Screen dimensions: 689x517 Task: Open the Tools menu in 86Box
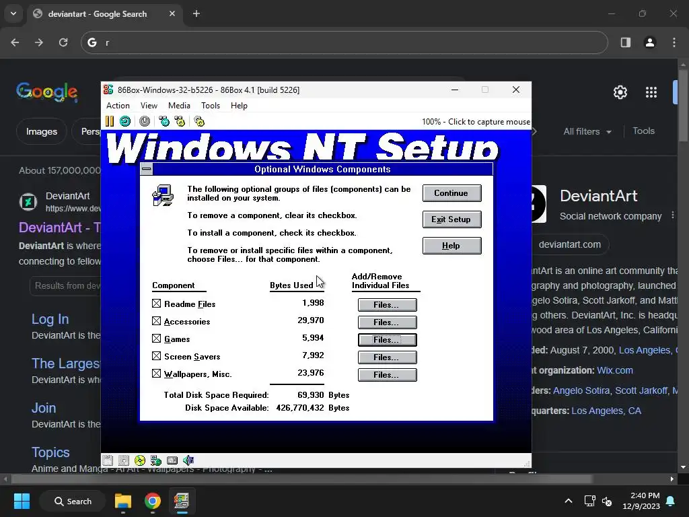(211, 106)
